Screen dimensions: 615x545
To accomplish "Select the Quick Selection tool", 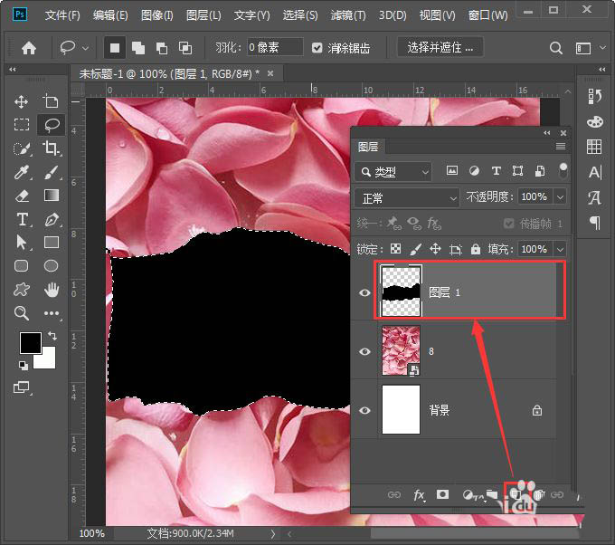I will [x=22, y=148].
